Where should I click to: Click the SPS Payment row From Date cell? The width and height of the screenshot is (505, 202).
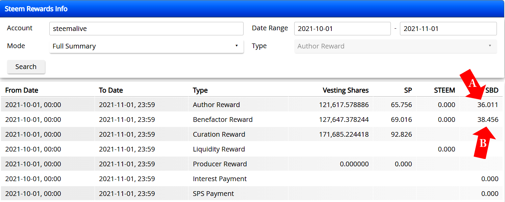coord(48,194)
